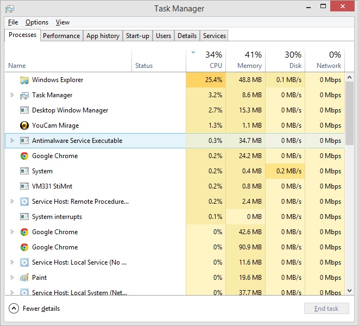Click the End task button

point(326,309)
